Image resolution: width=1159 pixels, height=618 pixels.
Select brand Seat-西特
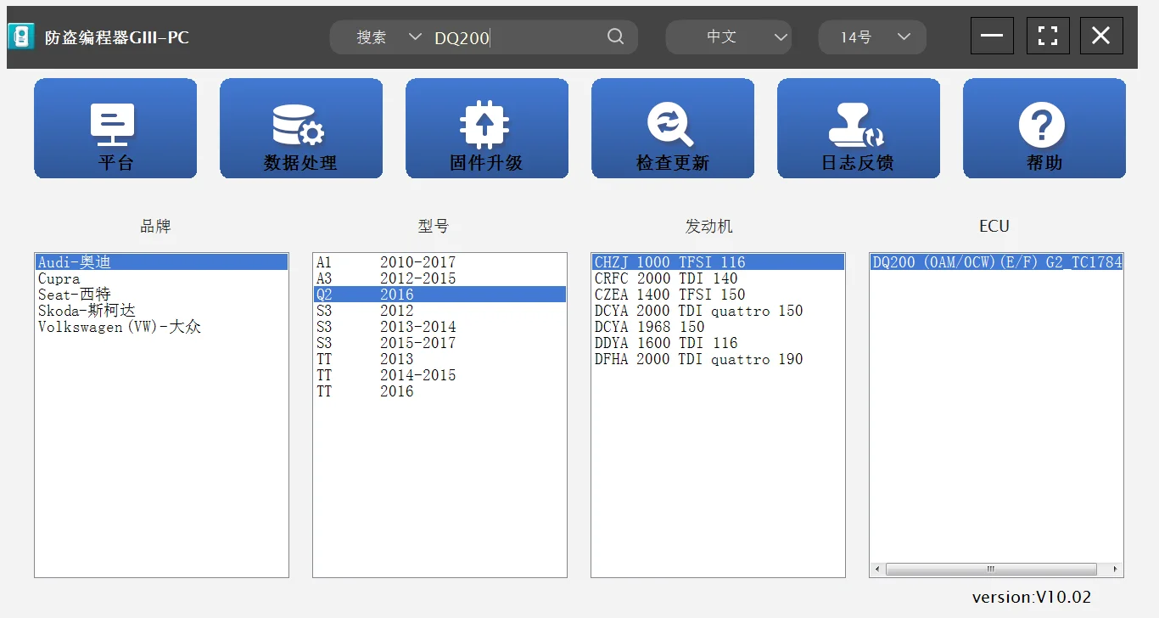161,295
